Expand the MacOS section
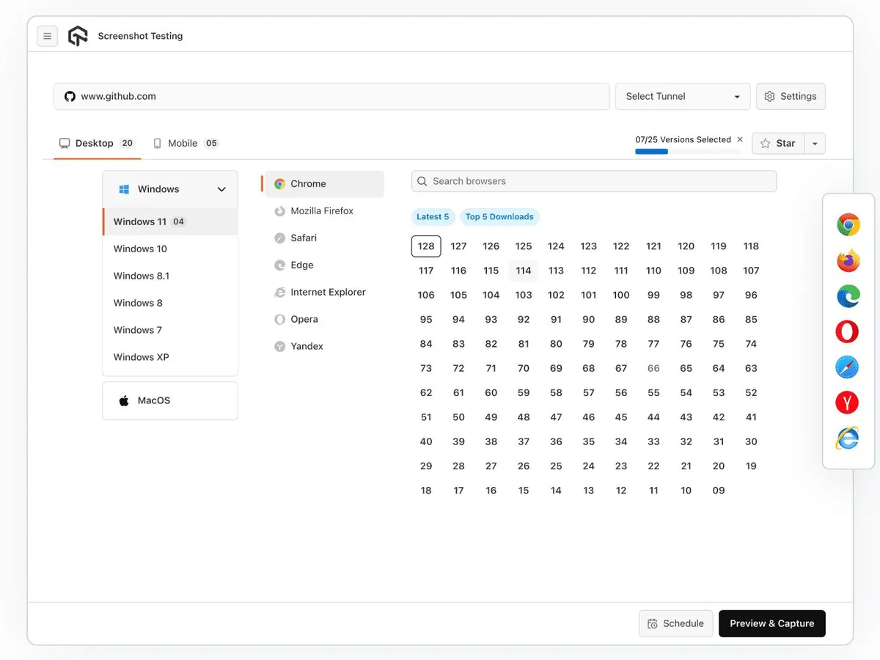Image resolution: width=880 pixels, height=660 pixels. [x=170, y=400]
